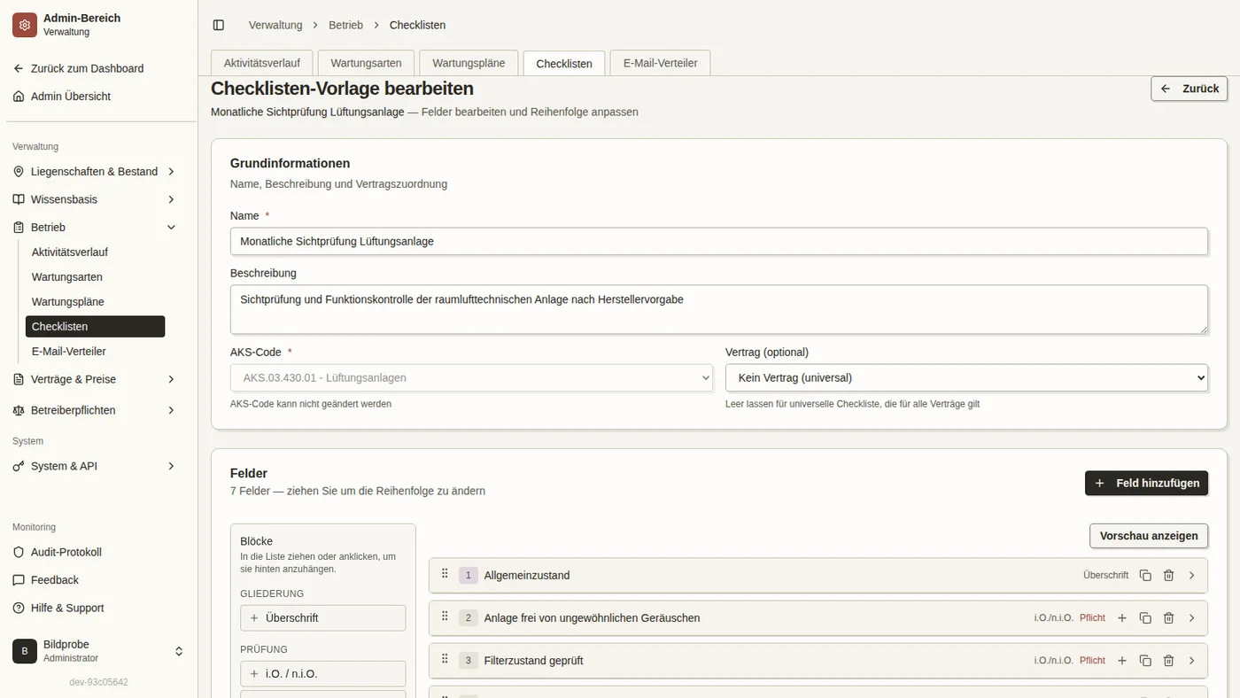1240x698 pixels.
Task: Expand the Allgemeinzustand field details
Action: coord(1191,576)
